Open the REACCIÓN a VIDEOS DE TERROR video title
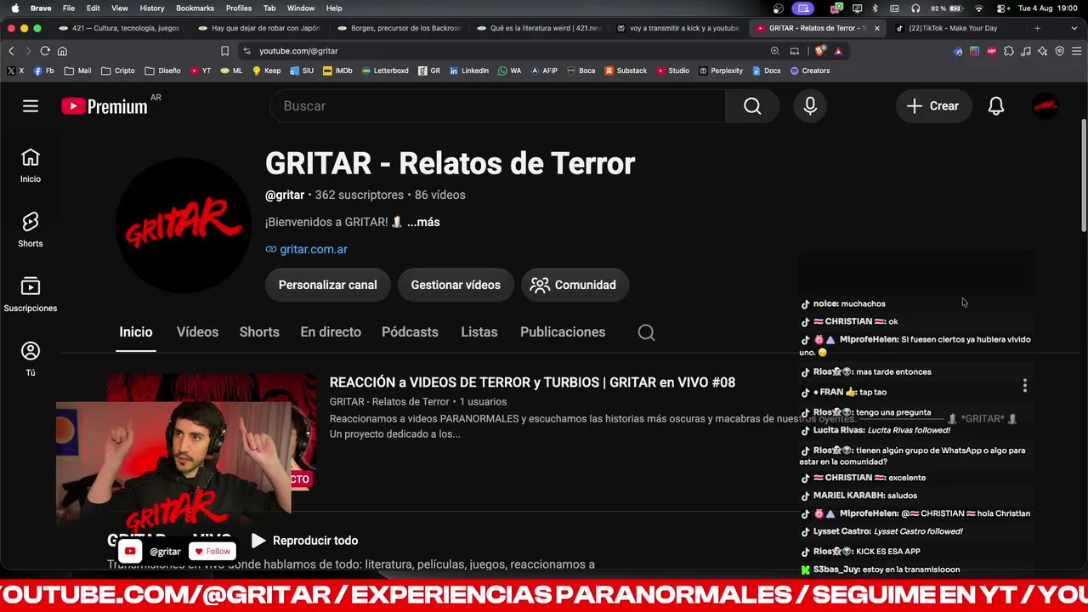 (x=532, y=382)
